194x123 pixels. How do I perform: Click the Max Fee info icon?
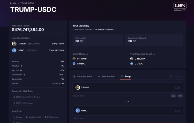pyautogui.click(x=21, y=70)
